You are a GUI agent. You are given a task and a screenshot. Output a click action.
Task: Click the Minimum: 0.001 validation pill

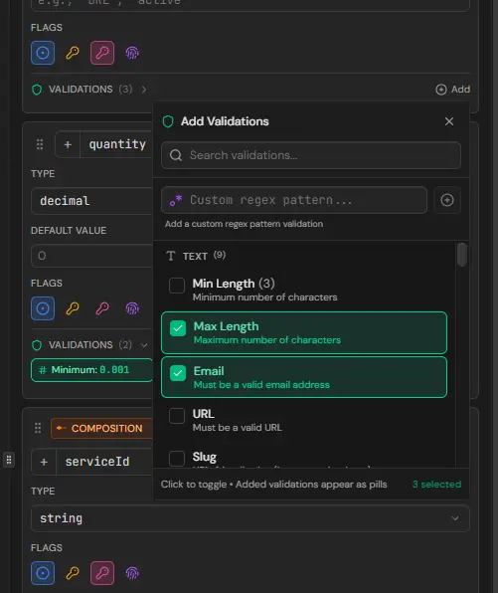click(91, 370)
